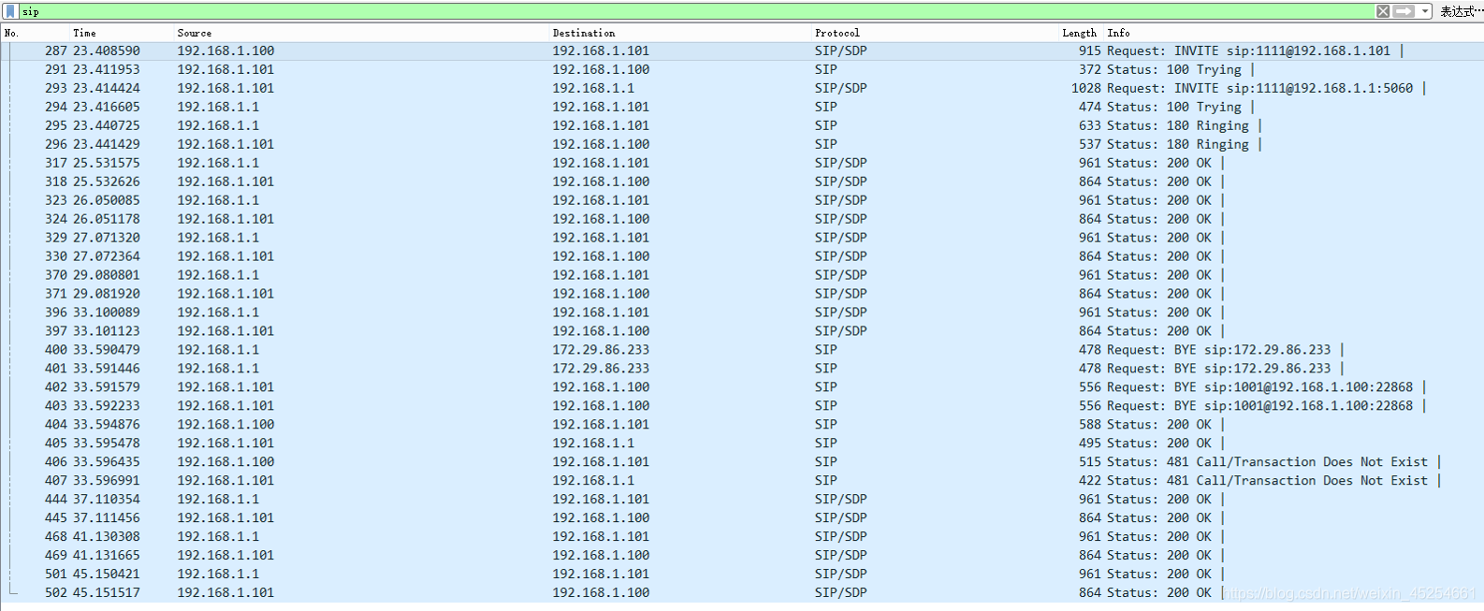Select packet 329 at time 27.071320
The width and height of the screenshot is (1484, 611).
[x=742, y=238]
